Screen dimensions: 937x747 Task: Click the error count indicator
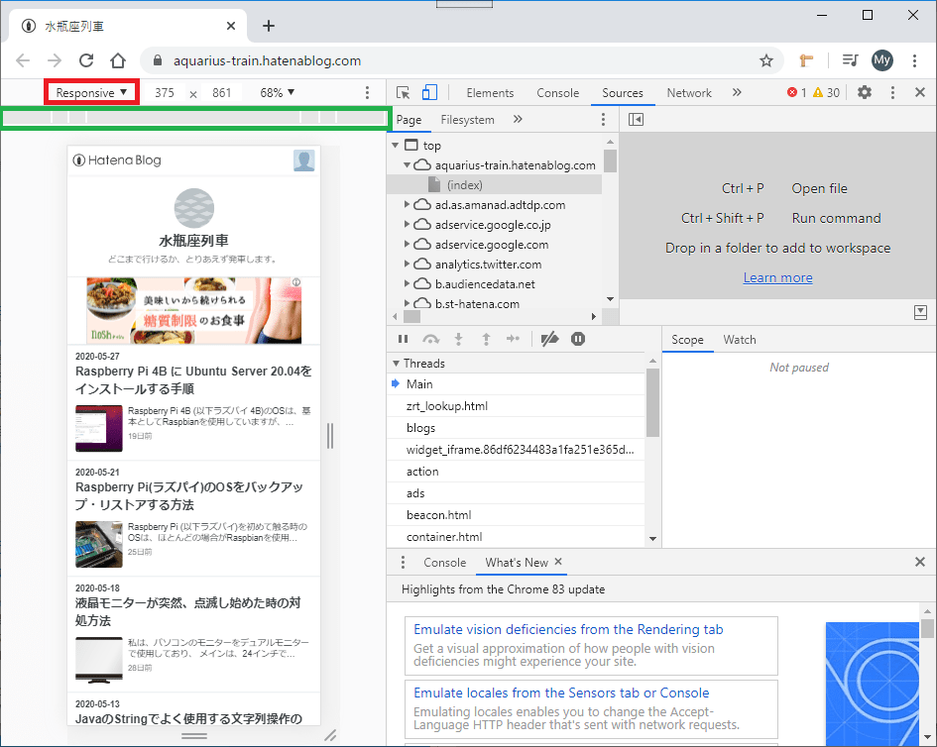pos(797,92)
